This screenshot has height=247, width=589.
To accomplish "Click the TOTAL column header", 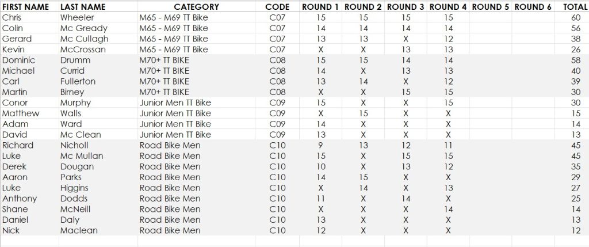I will click(x=570, y=7).
